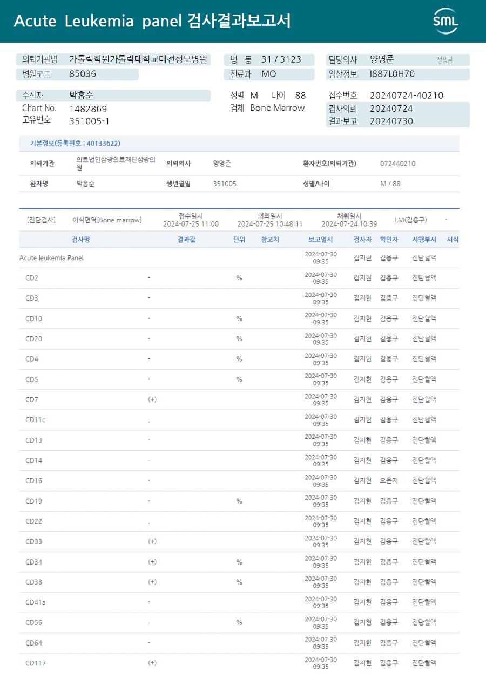Screen dimensions: 486x686
Task: Click the SML logo in the header
Action: [446, 21]
